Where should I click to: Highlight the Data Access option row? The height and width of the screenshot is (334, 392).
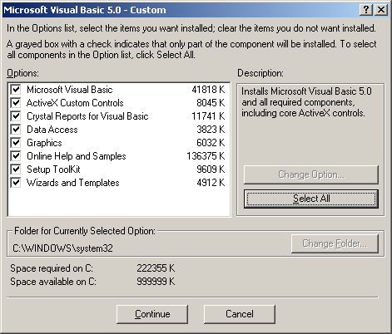[119, 130]
